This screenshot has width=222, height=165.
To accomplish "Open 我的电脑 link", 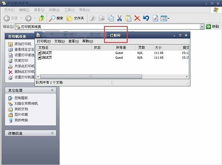I will [21, 120].
